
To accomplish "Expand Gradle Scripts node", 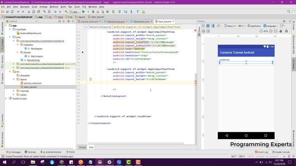I will [6, 99].
